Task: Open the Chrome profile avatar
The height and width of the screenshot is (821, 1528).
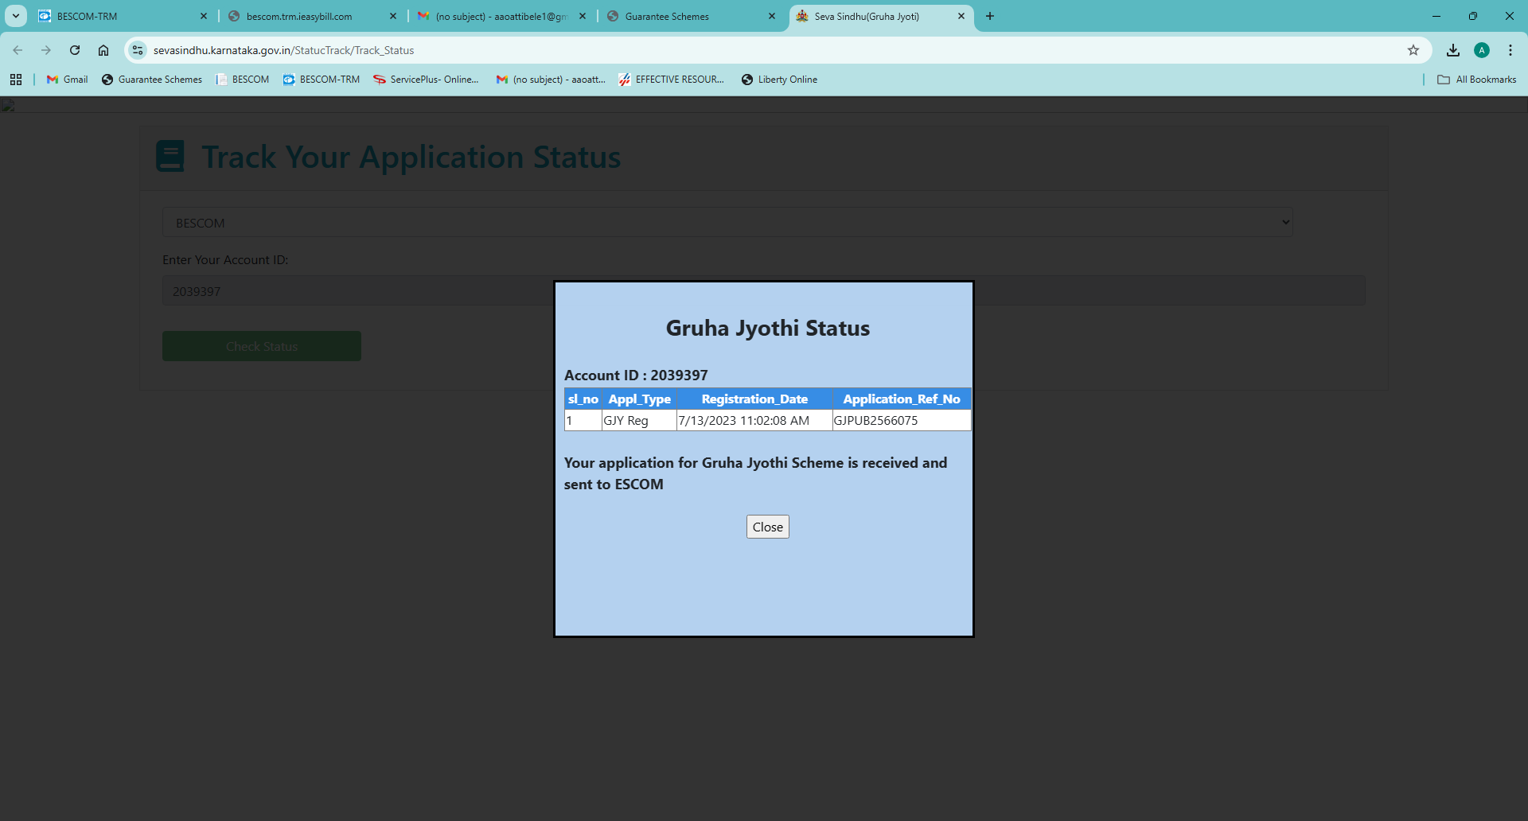Action: [x=1481, y=50]
